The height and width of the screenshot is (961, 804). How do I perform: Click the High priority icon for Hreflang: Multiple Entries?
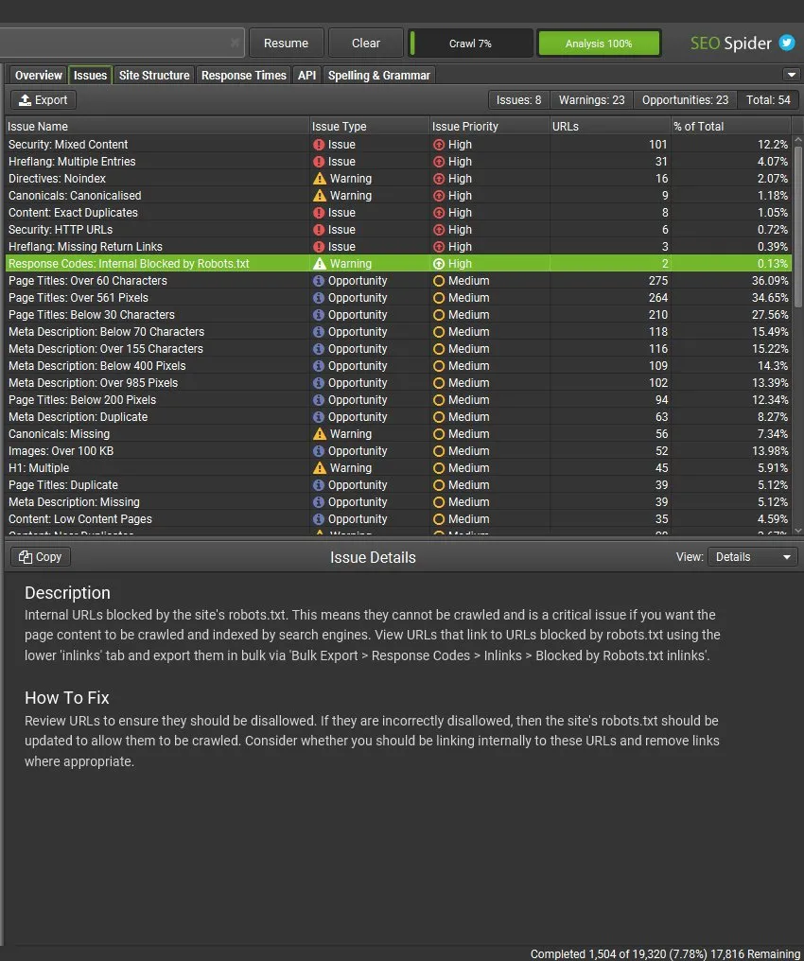[439, 162]
